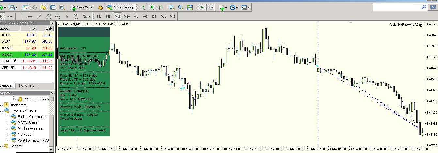Viewport: 438px width, 153px height.
Task: Open MetaEditor from the toolbar
Action: click(x=101, y=7)
